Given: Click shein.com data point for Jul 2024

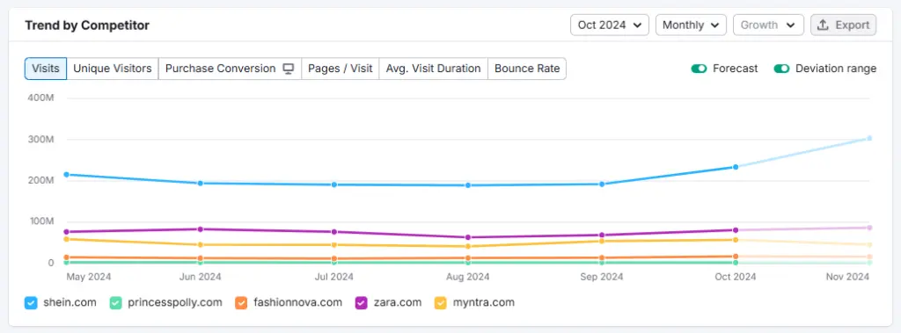Looking at the screenshot, I should tap(333, 185).
